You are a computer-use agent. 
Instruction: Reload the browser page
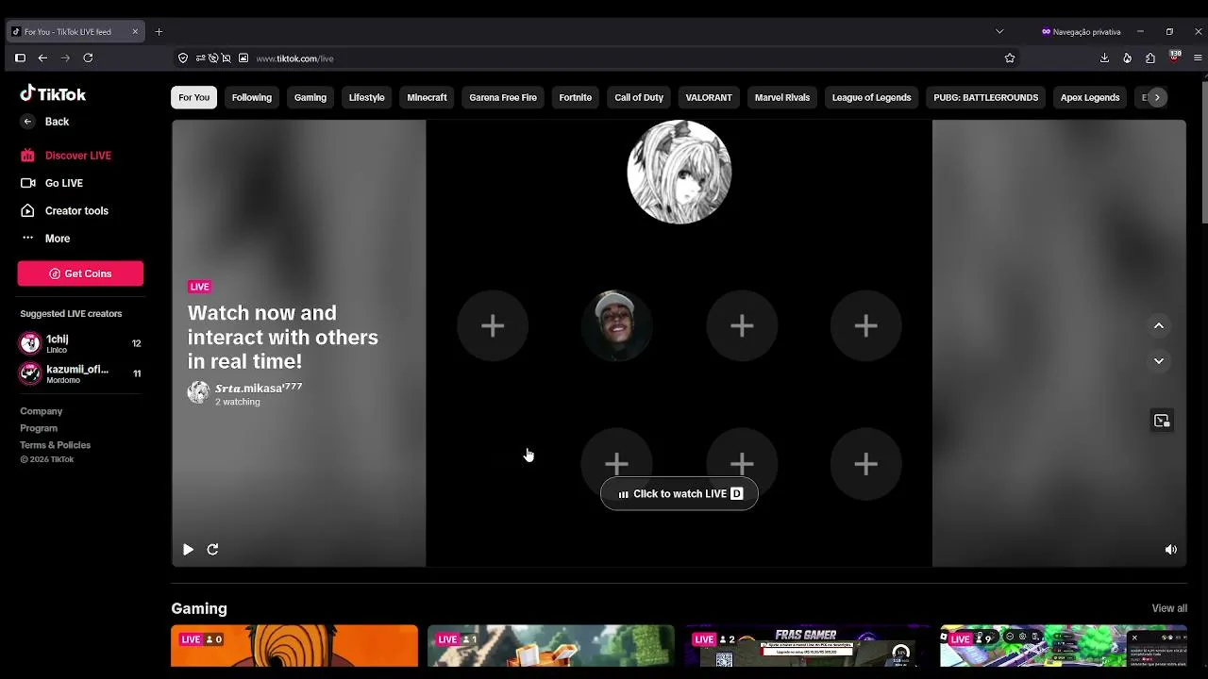click(88, 58)
